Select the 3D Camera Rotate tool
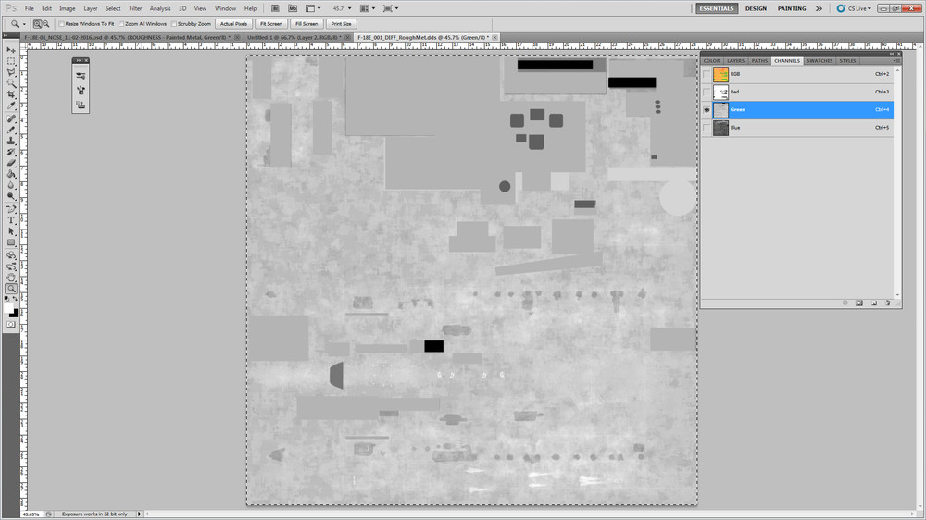The image size is (926, 520). pos(11,266)
